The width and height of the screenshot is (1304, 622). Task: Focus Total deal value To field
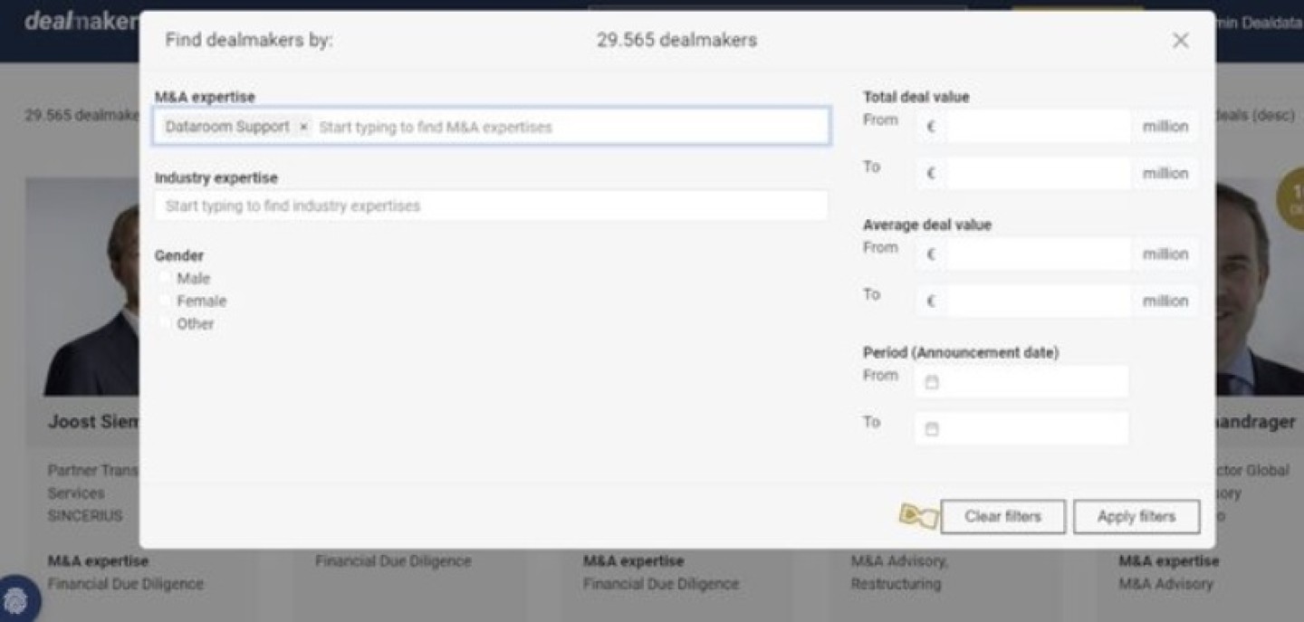[x=1038, y=174]
